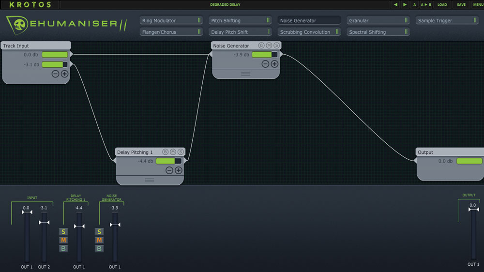Expand the Noise Generator node panel handle
The image size is (484, 272).
[x=245, y=74]
